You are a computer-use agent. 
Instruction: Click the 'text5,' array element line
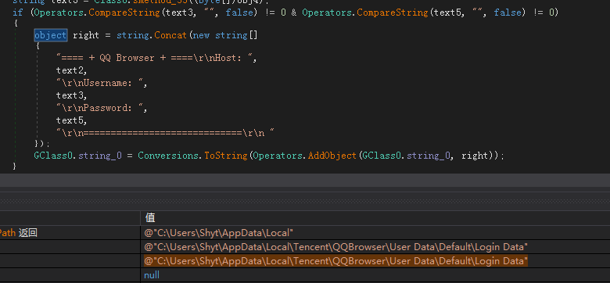coord(72,120)
